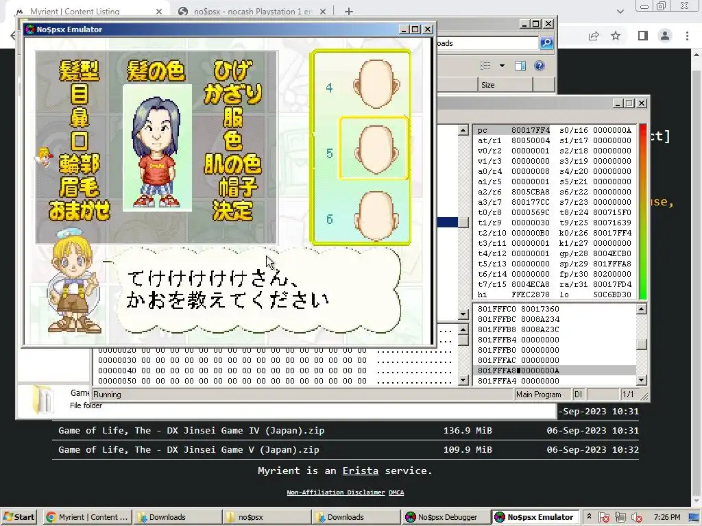Open Chrome three-dot menu
This screenshot has width=702, height=526.
[687, 36]
